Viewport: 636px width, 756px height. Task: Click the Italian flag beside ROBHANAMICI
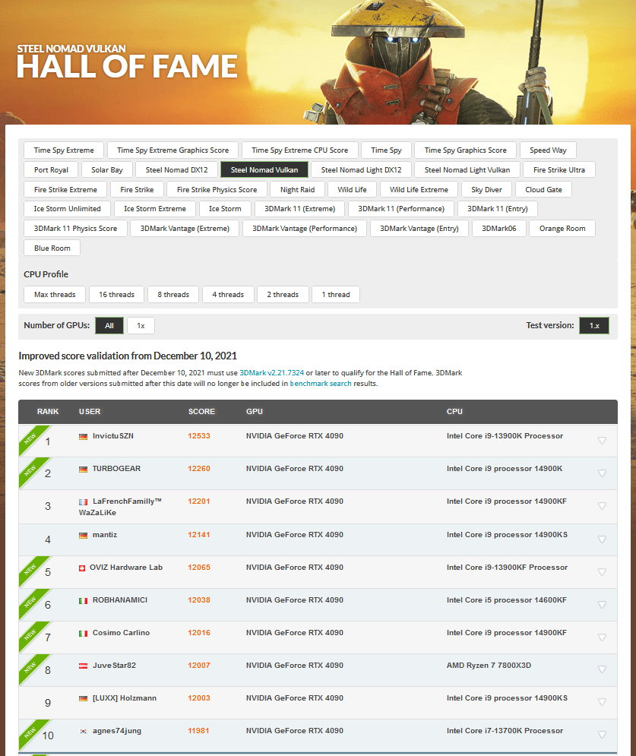84,601
